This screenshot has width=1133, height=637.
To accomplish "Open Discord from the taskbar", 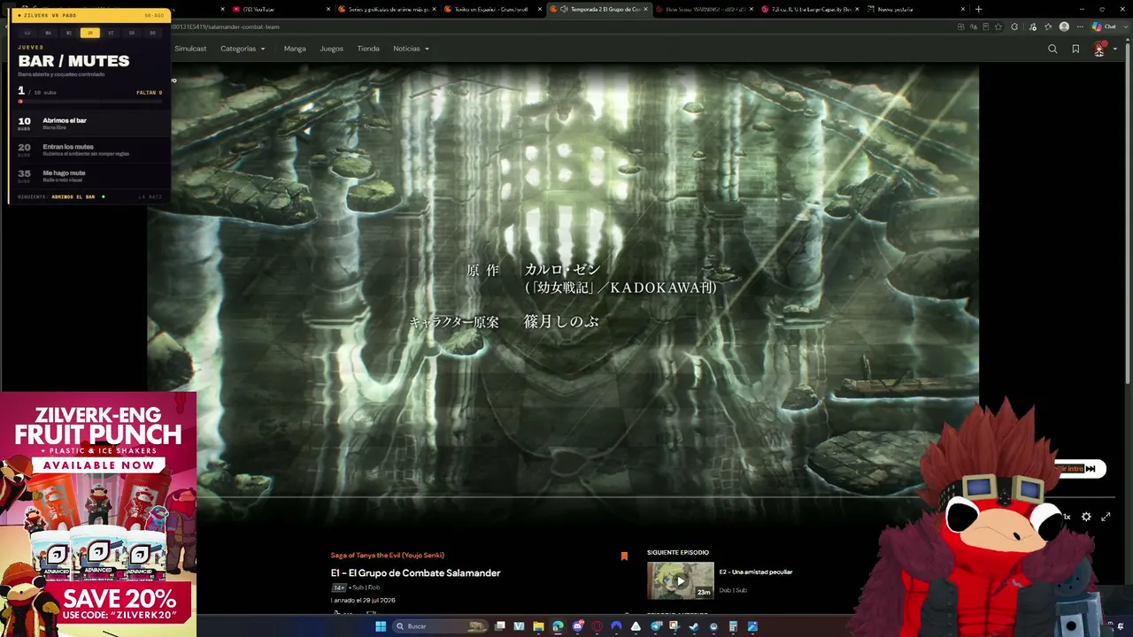I will click(577, 626).
